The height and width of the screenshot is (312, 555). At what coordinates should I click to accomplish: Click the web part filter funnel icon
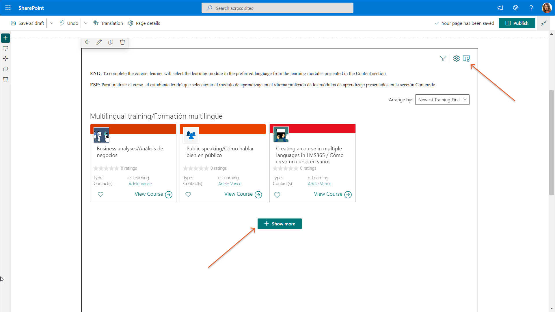(x=443, y=59)
